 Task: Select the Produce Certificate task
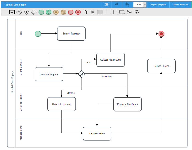(127, 104)
